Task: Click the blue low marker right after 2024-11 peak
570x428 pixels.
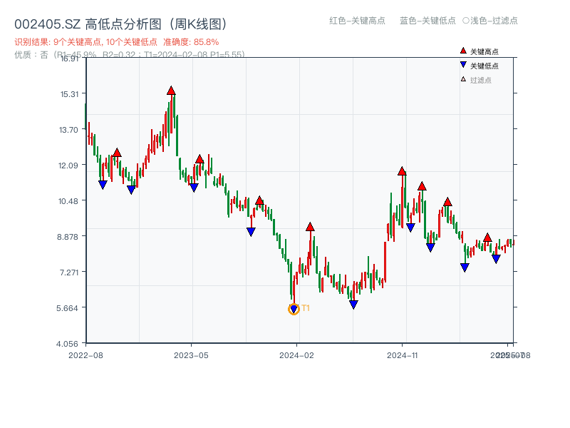Action: (410, 228)
